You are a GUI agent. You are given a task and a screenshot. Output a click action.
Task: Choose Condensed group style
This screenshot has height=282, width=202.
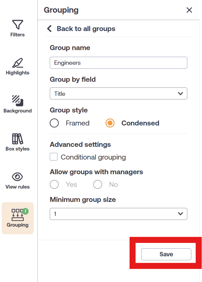[x=110, y=123]
